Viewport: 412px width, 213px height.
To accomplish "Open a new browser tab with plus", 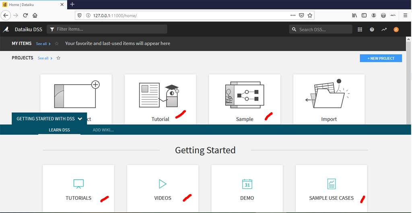I will (x=72, y=4).
